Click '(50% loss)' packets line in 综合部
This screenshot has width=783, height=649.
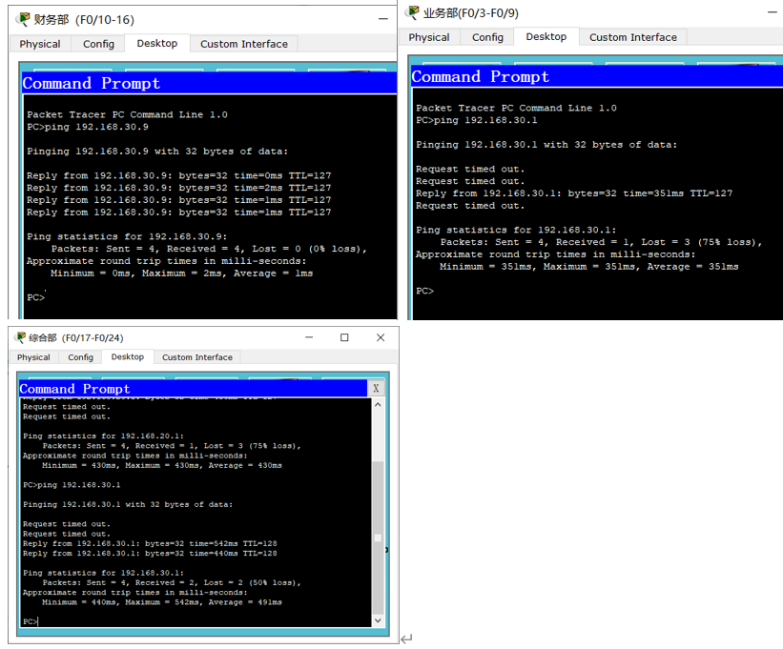[x=172, y=582]
